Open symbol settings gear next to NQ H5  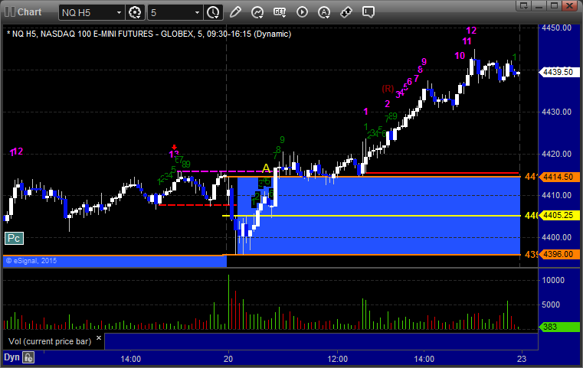135,12
